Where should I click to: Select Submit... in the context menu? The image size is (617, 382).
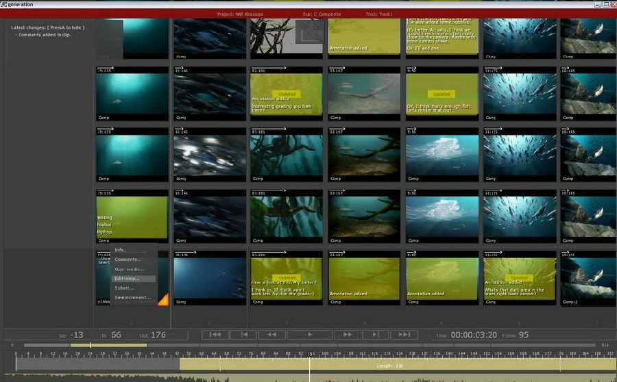tap(124, 288)
